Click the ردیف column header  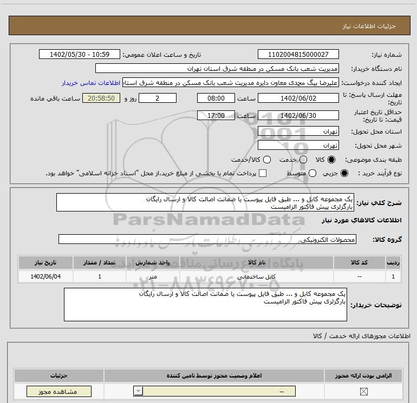(x=393, y=262)
